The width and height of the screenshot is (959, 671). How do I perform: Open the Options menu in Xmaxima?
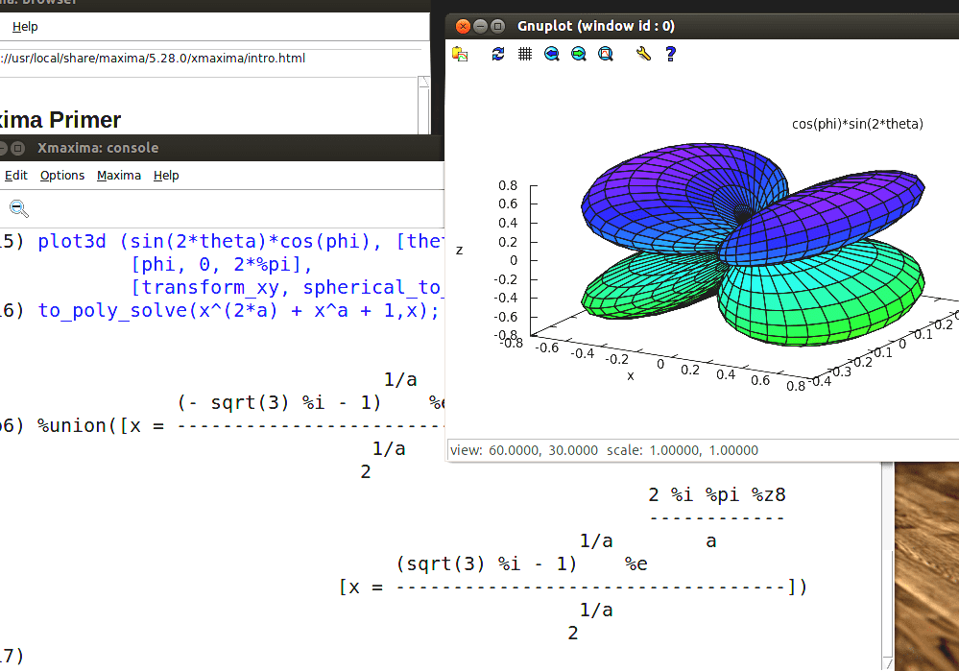coord(61,175)
